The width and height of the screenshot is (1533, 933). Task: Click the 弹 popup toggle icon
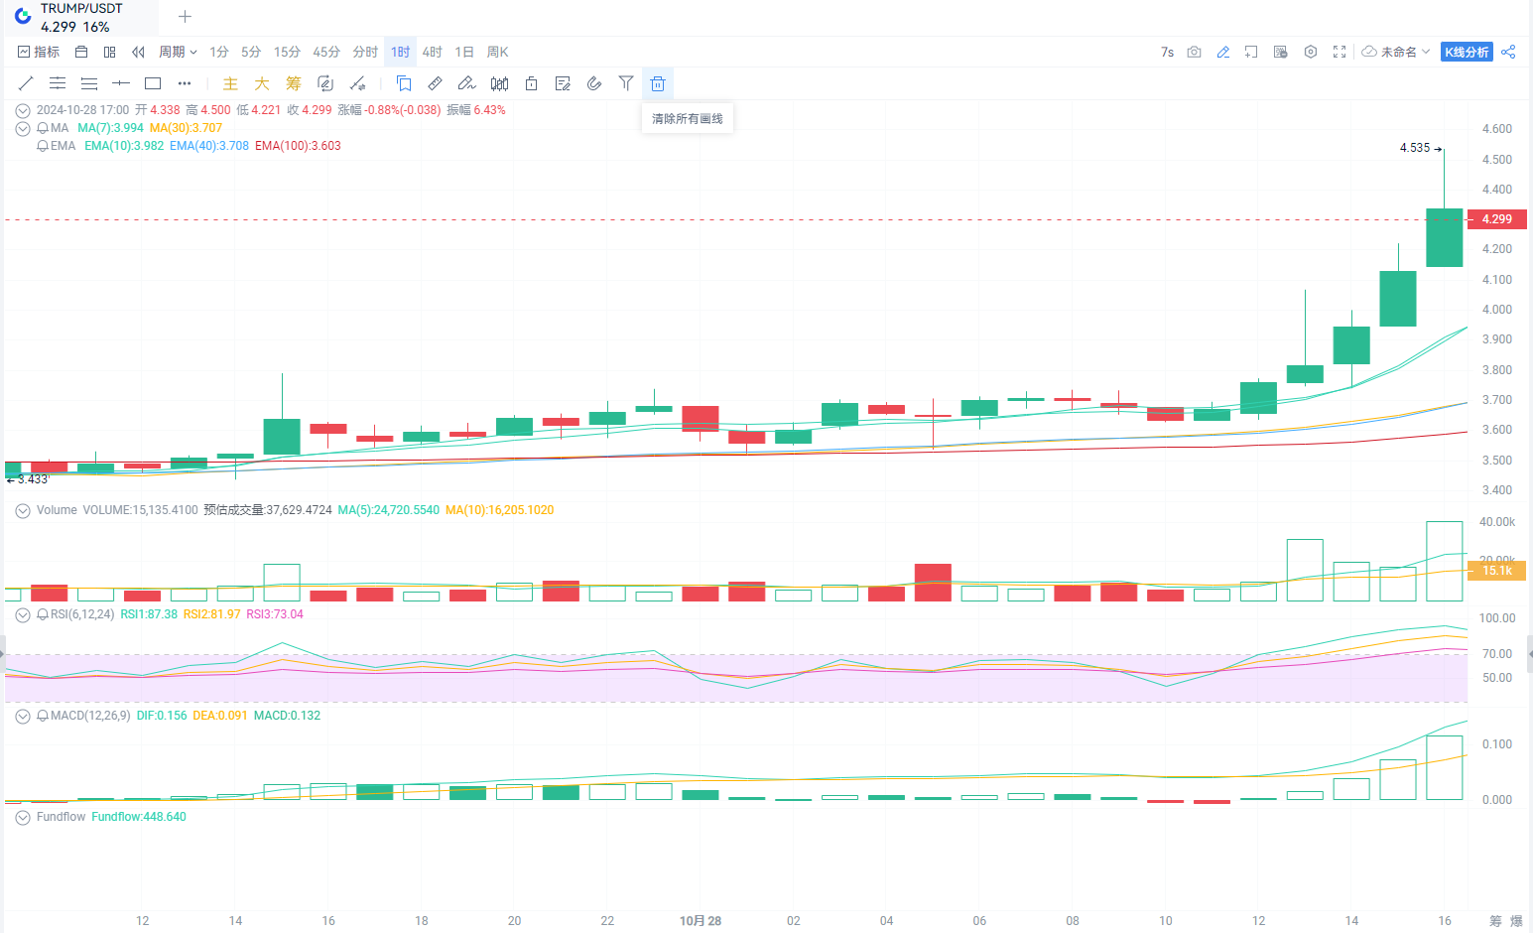(x=1281, y=52)
